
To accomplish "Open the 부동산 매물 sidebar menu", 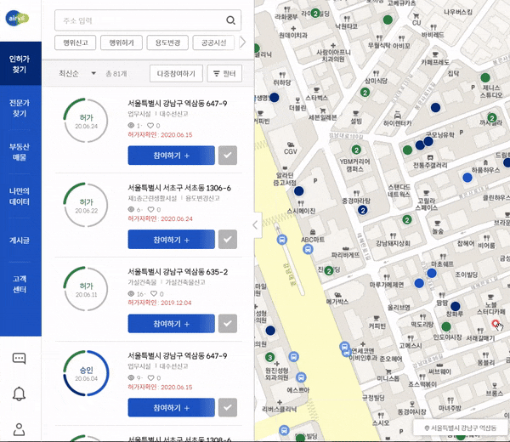I will point(20,152).
